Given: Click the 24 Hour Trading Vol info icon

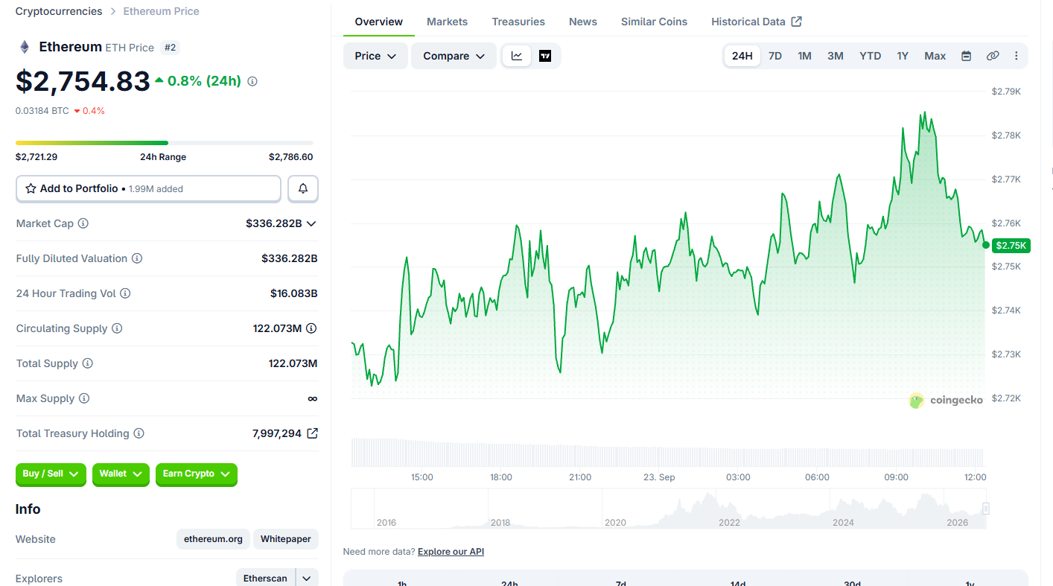Looking at the screenshot, I should [125, 293].
